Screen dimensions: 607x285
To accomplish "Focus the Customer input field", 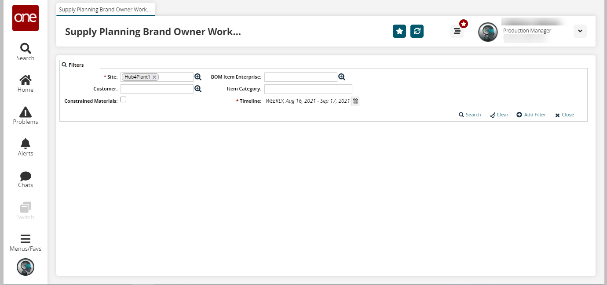I will [x=157, y=89].
